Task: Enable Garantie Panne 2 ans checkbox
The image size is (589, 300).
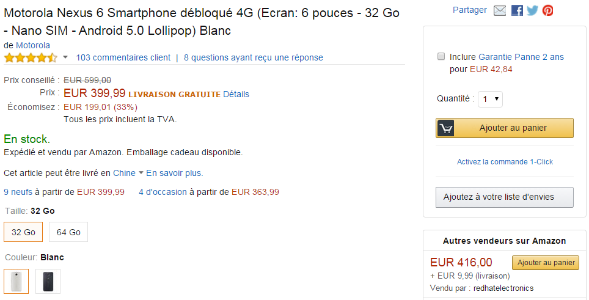Action: coord(441,57)
